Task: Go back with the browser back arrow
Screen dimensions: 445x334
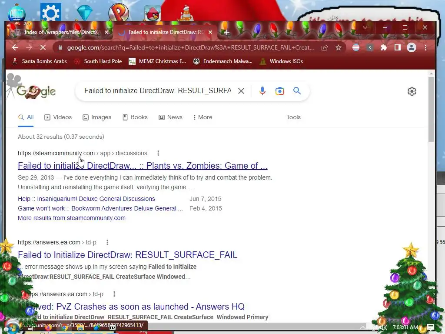Action: (15, 47)
